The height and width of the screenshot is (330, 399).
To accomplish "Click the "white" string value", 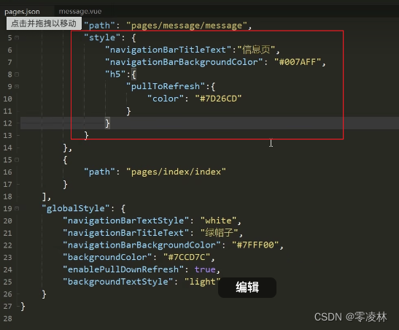I will click(218, 220).
